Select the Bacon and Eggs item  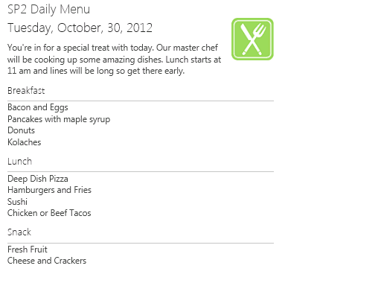38,107
